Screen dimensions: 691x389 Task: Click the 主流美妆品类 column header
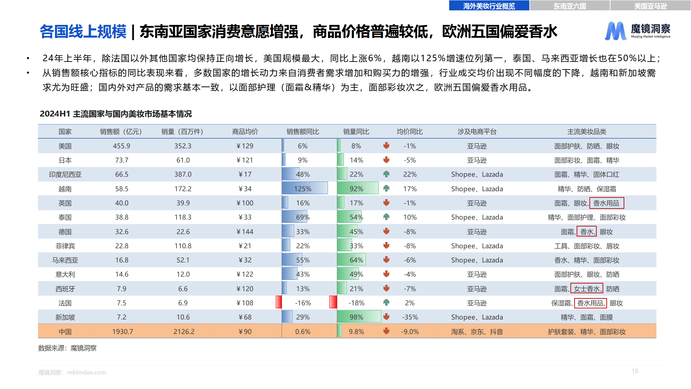point(587,131)
